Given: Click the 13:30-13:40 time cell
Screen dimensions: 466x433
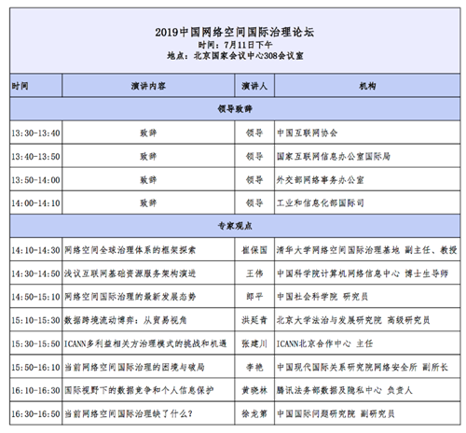Looking at the screenshot, I should (35, 133).
